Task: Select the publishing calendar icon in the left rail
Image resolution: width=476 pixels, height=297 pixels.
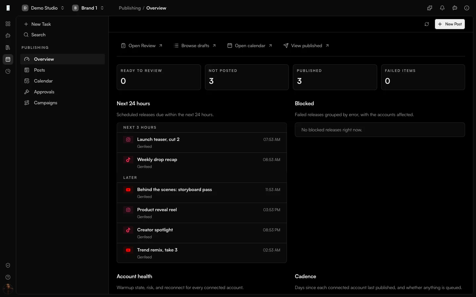Action: point(8,59)
